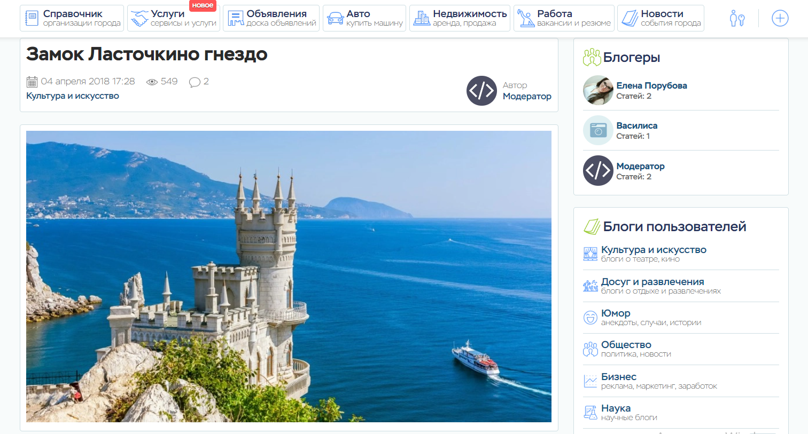
Task: Open the Справочник menu item
Action: point(72,18)
